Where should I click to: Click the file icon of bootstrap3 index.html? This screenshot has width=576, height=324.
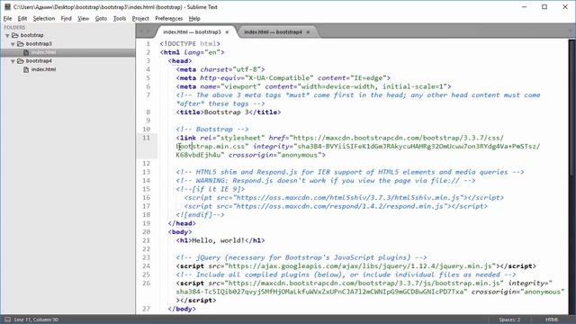26,52
